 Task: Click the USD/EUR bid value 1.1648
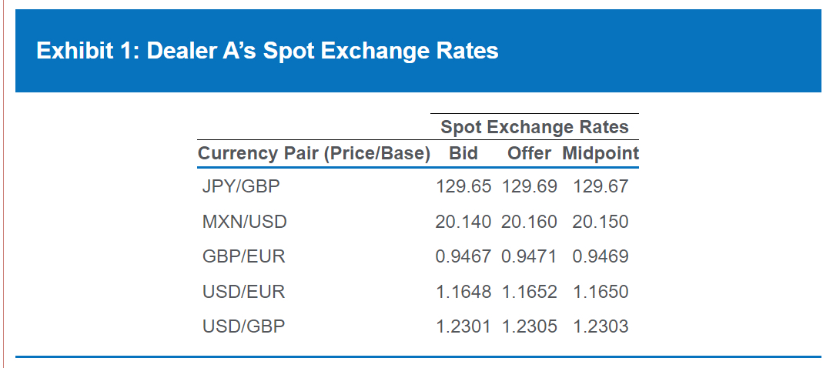(463, 292)
